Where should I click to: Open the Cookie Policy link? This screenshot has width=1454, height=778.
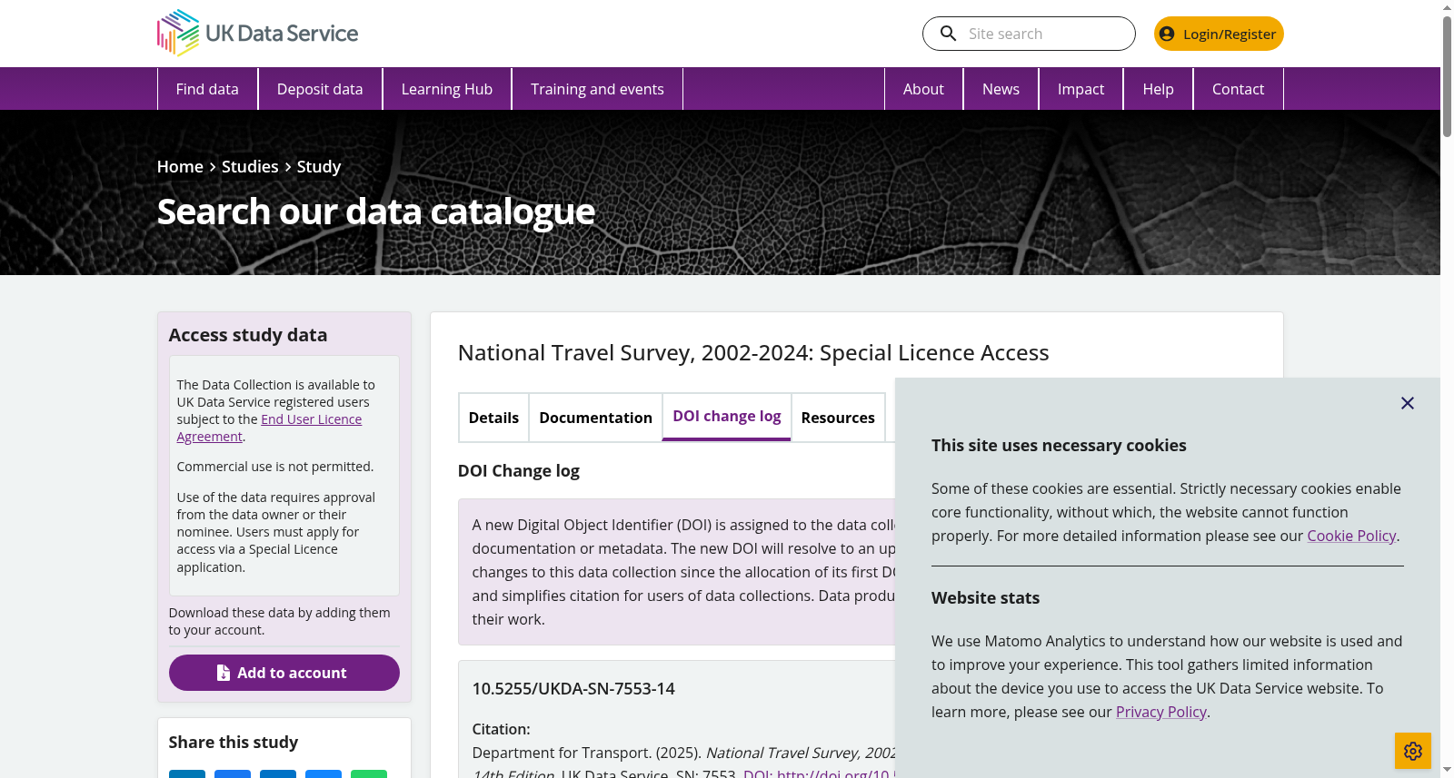click(x=1351, y=536)
